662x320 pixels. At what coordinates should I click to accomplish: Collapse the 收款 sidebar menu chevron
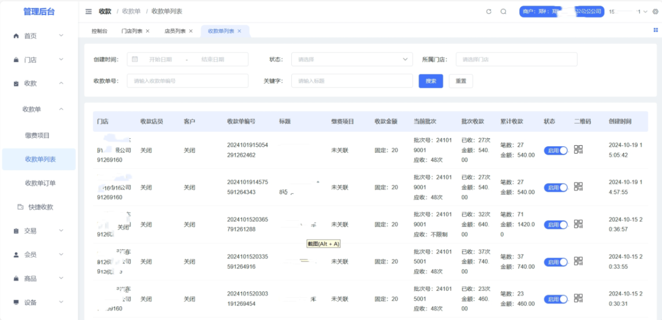pyautogui.click(x=61, y=83)
